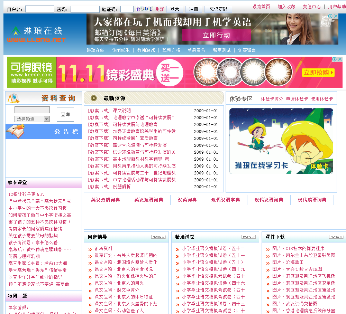Image resolution: width=346 pixels, height=314 pixels.
Task: Close the Keede glasses banner ad
Action: pos(340,59)
